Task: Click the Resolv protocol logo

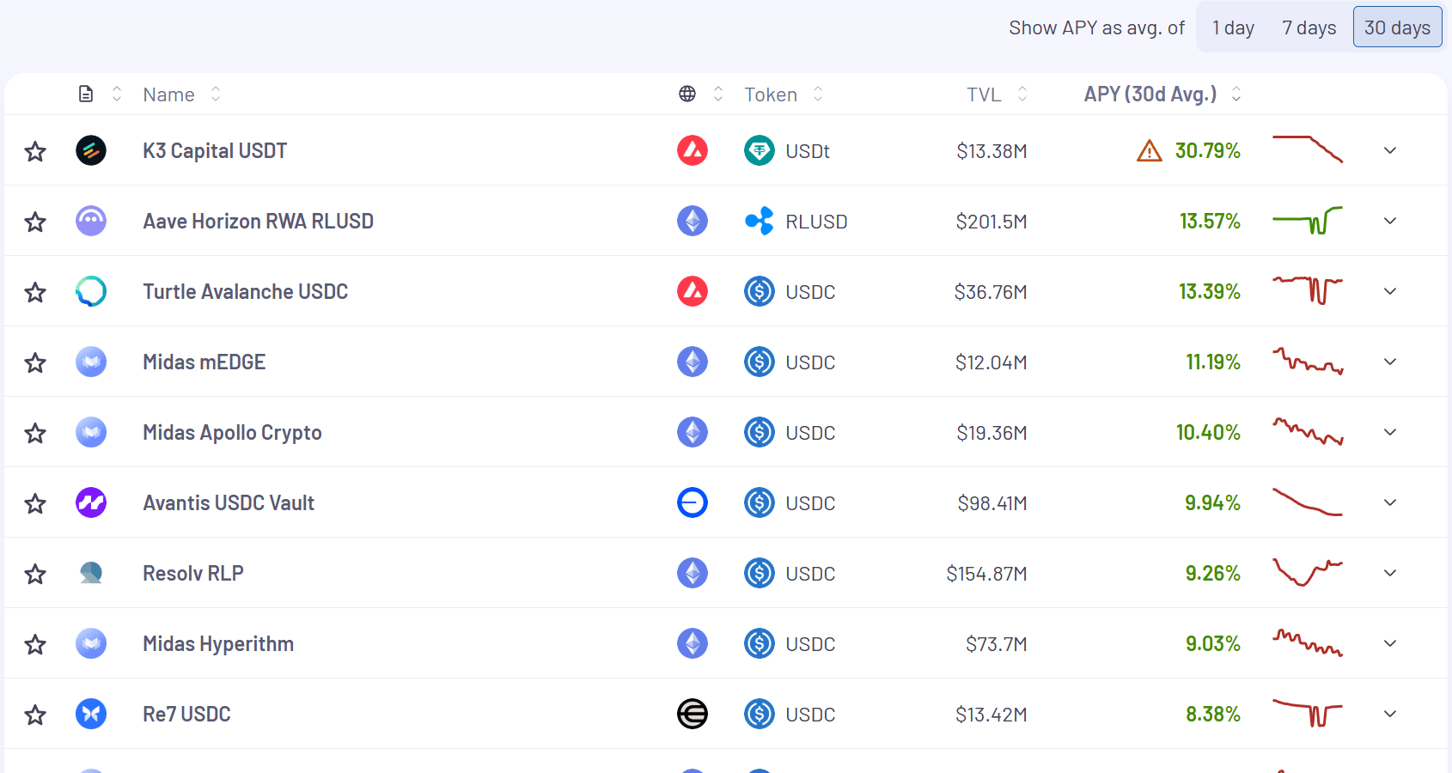Action: [x=91, y=574]
